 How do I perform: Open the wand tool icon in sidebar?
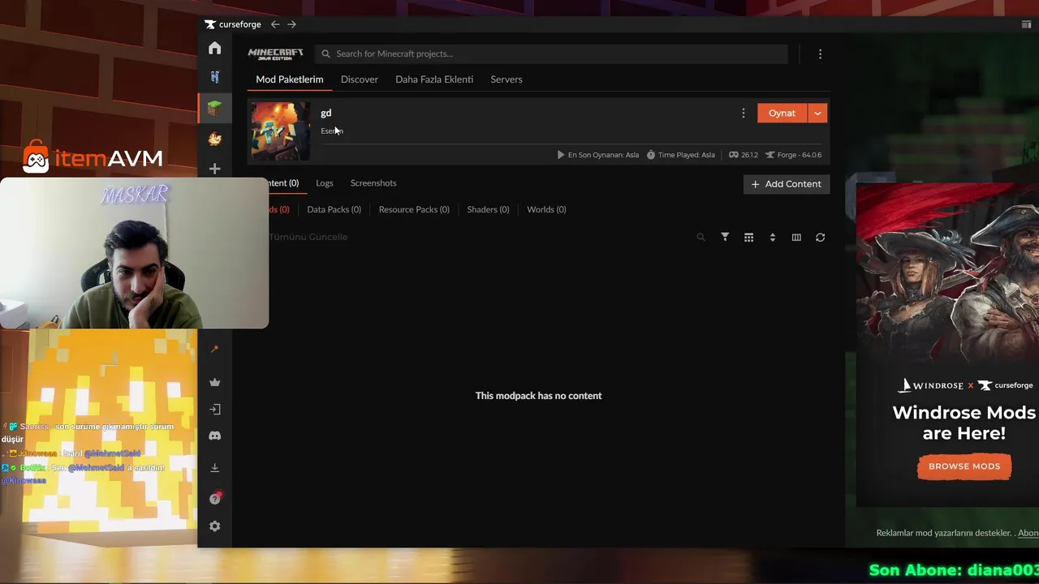coord(214,349)
